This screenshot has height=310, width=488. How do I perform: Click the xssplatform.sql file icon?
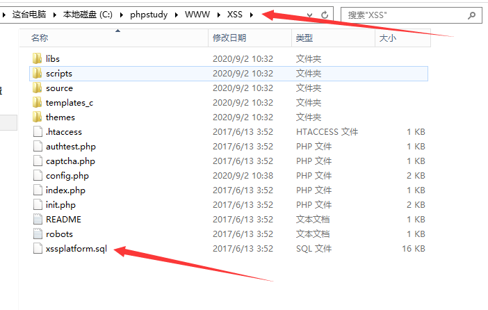pos(38,249)
